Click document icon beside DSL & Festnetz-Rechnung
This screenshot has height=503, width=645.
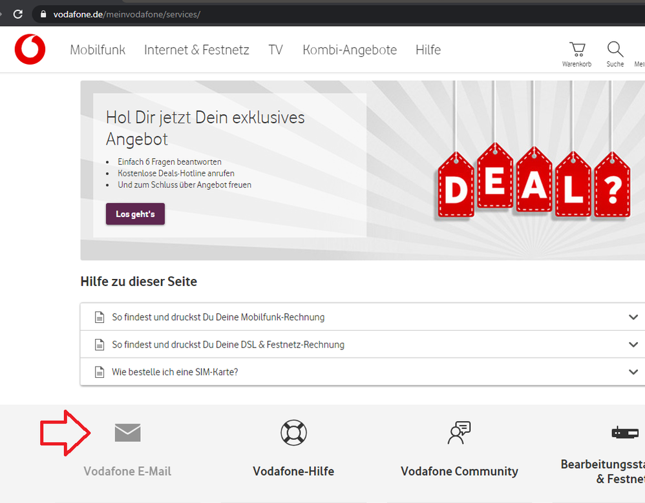(x=100, y=344)
